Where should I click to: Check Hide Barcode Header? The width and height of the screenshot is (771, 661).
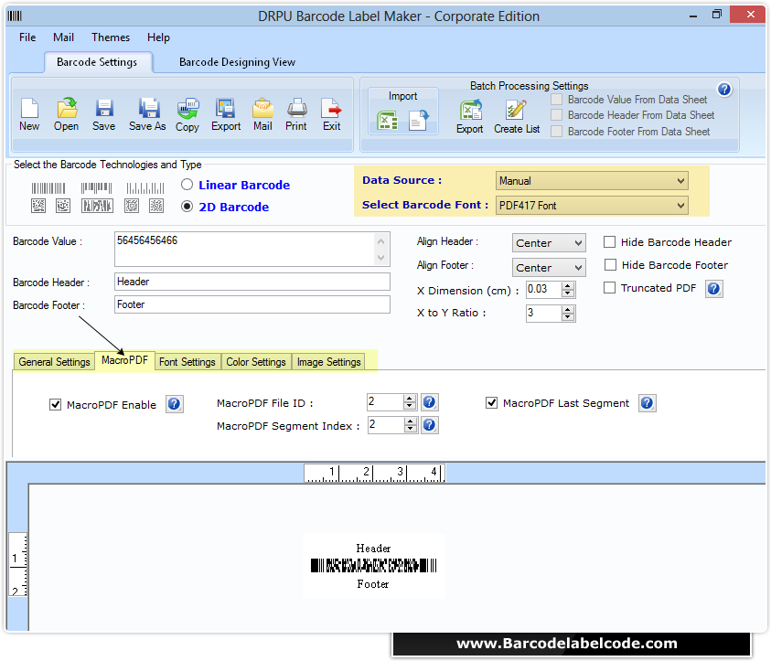point(609,241)
